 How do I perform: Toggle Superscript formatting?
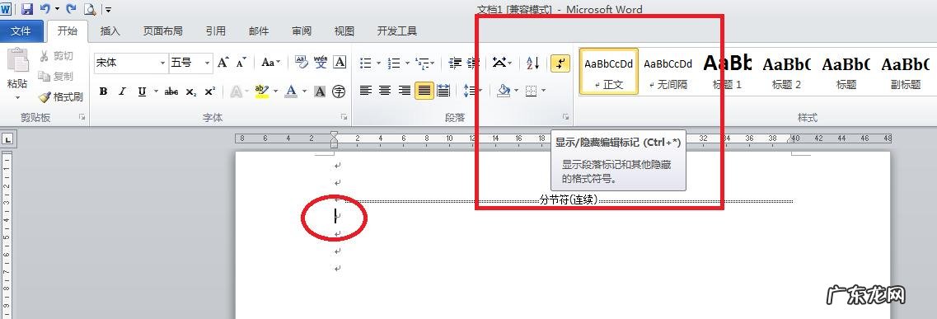[210, 91]
